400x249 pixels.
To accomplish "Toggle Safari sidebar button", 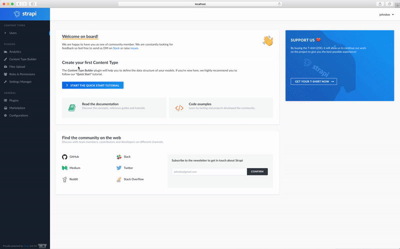I will (33, 4).
